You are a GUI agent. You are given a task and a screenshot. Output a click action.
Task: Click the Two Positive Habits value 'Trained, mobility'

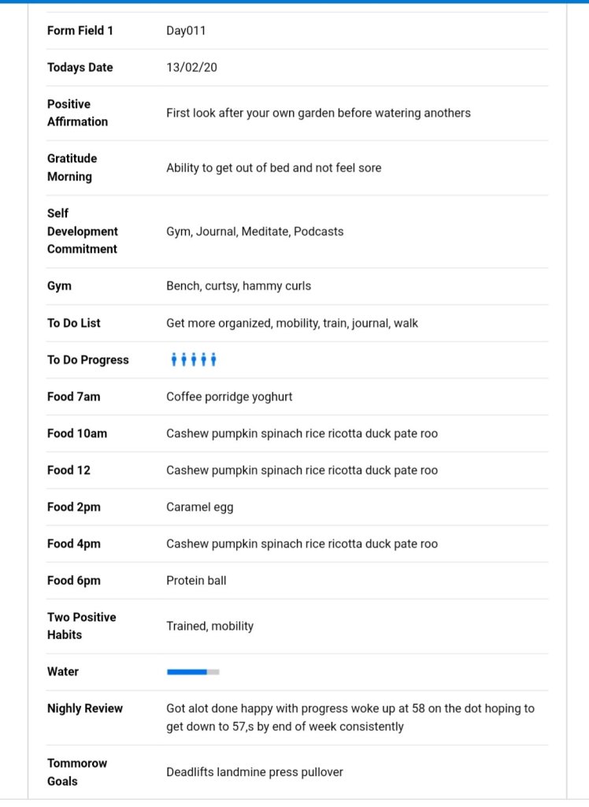209,627
